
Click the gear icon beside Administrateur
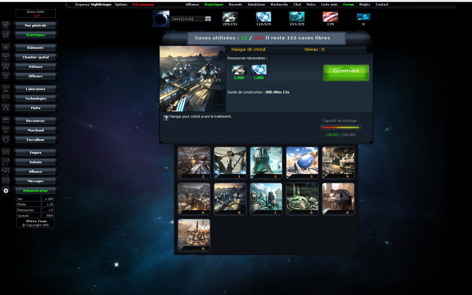coord(6,191)
